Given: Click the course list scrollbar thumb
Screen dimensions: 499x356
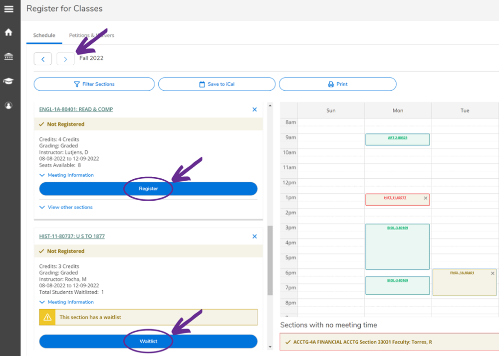Looking at the screenshot, I should click(270, 260).
